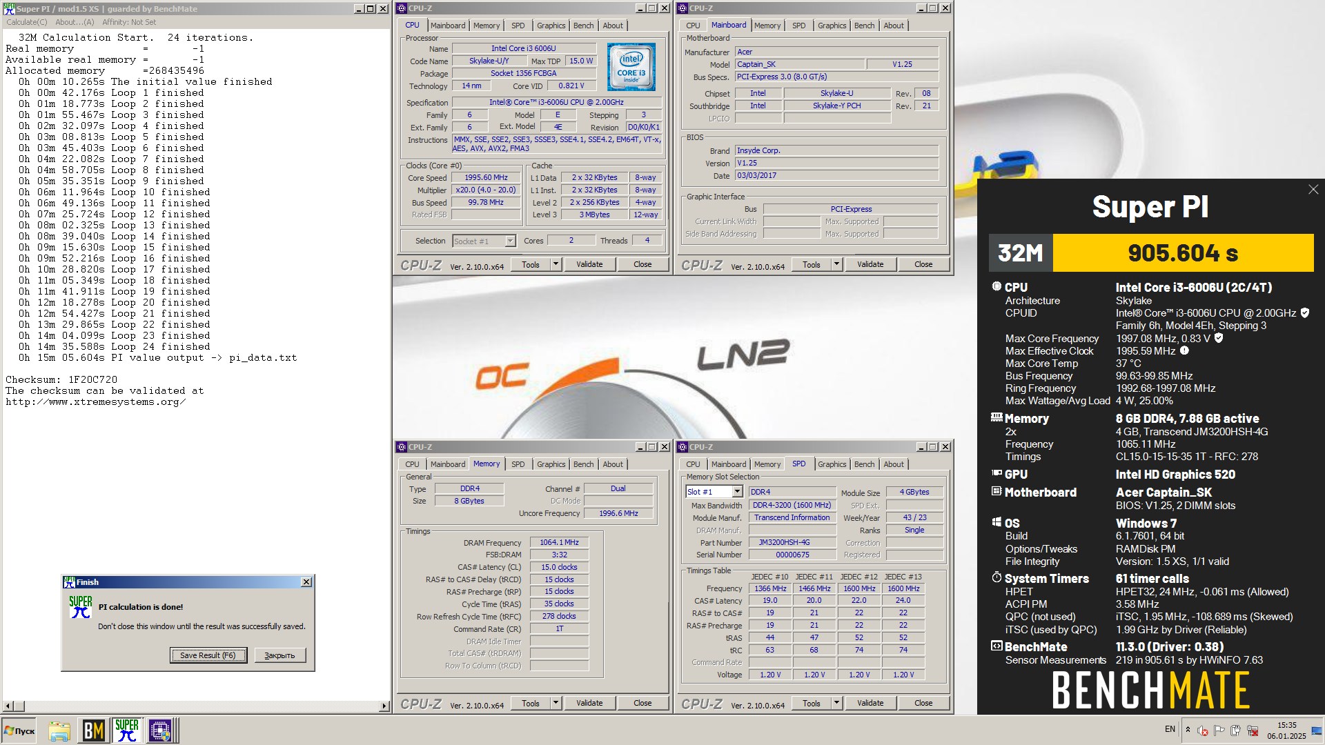Click the Motherboard section icon in BenchMate panel
Screen dimensions: 1325x745
coord(997,491)
